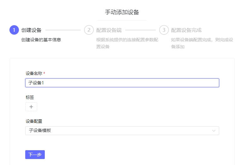
Task: Click the 下一步 button
Action: [x=35, y=155]
